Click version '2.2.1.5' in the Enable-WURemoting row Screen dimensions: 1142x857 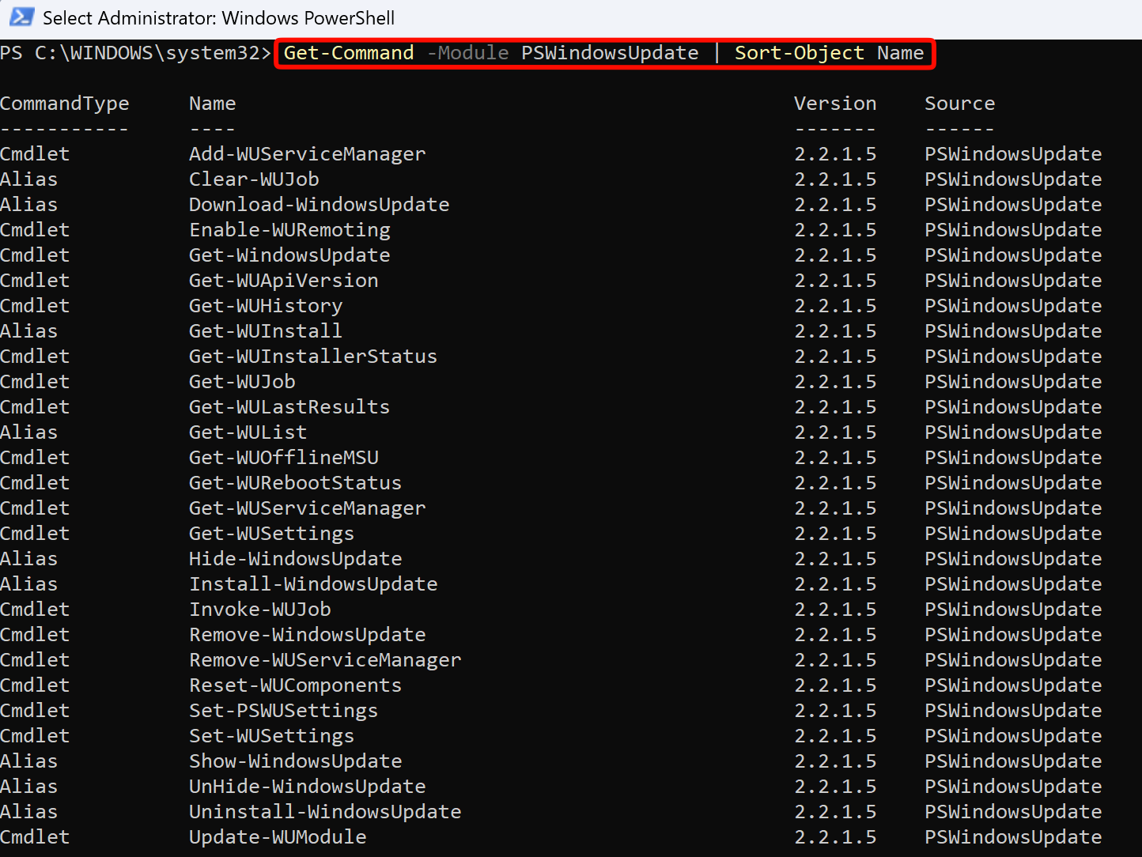point(835,230)
